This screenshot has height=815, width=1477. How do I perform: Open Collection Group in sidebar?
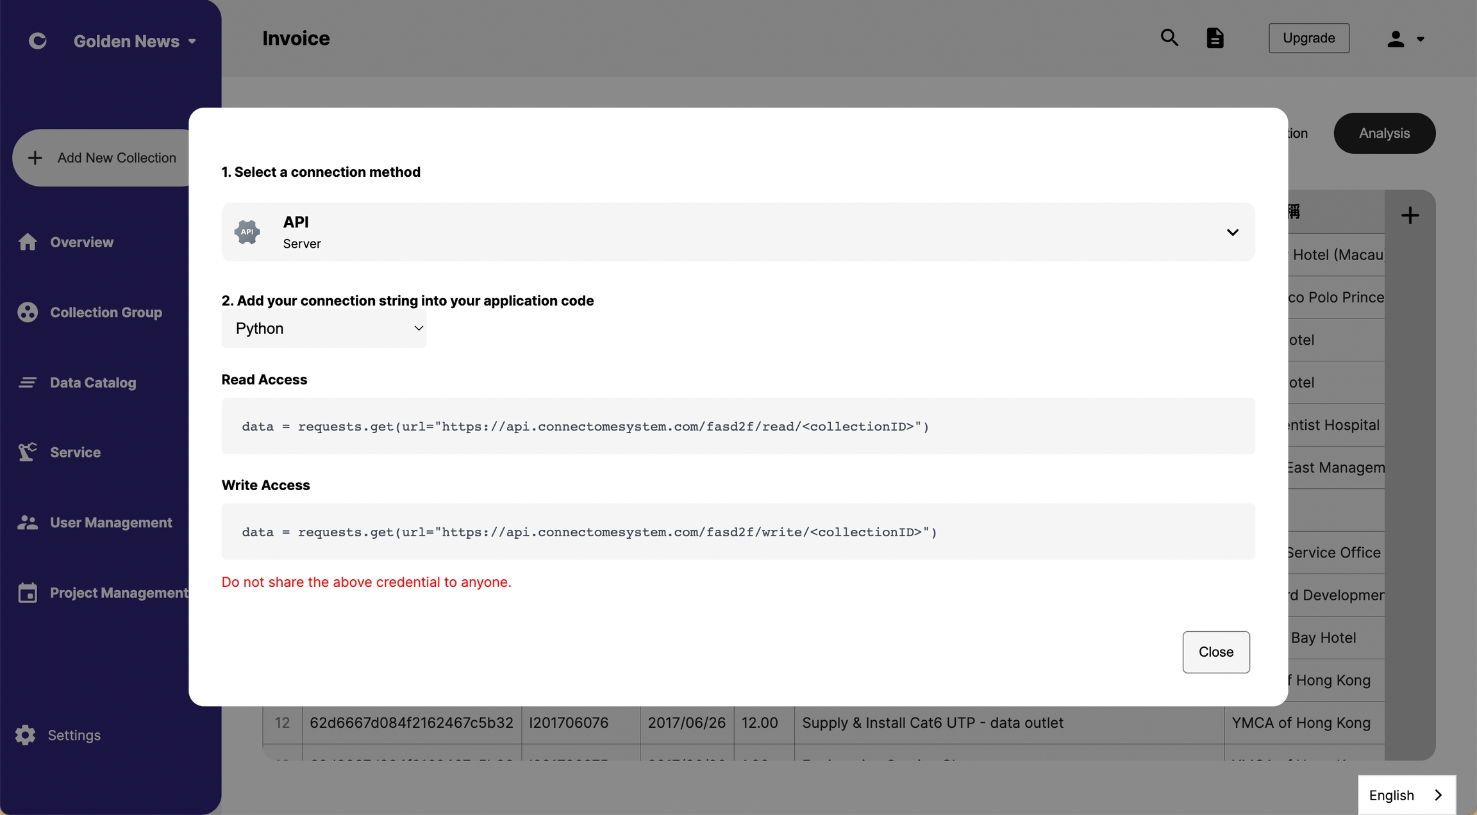point(106,312)
